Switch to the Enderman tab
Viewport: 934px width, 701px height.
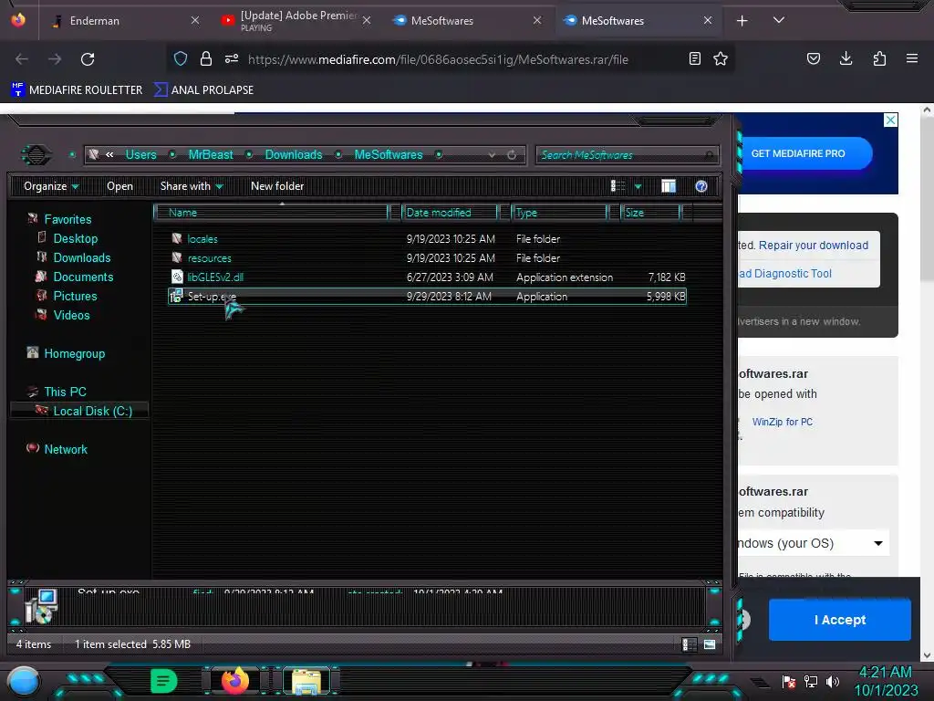pos(123,21)
